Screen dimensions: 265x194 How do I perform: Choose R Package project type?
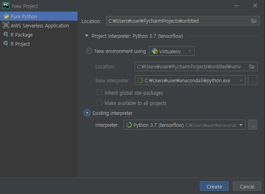[x=39, y=35]
